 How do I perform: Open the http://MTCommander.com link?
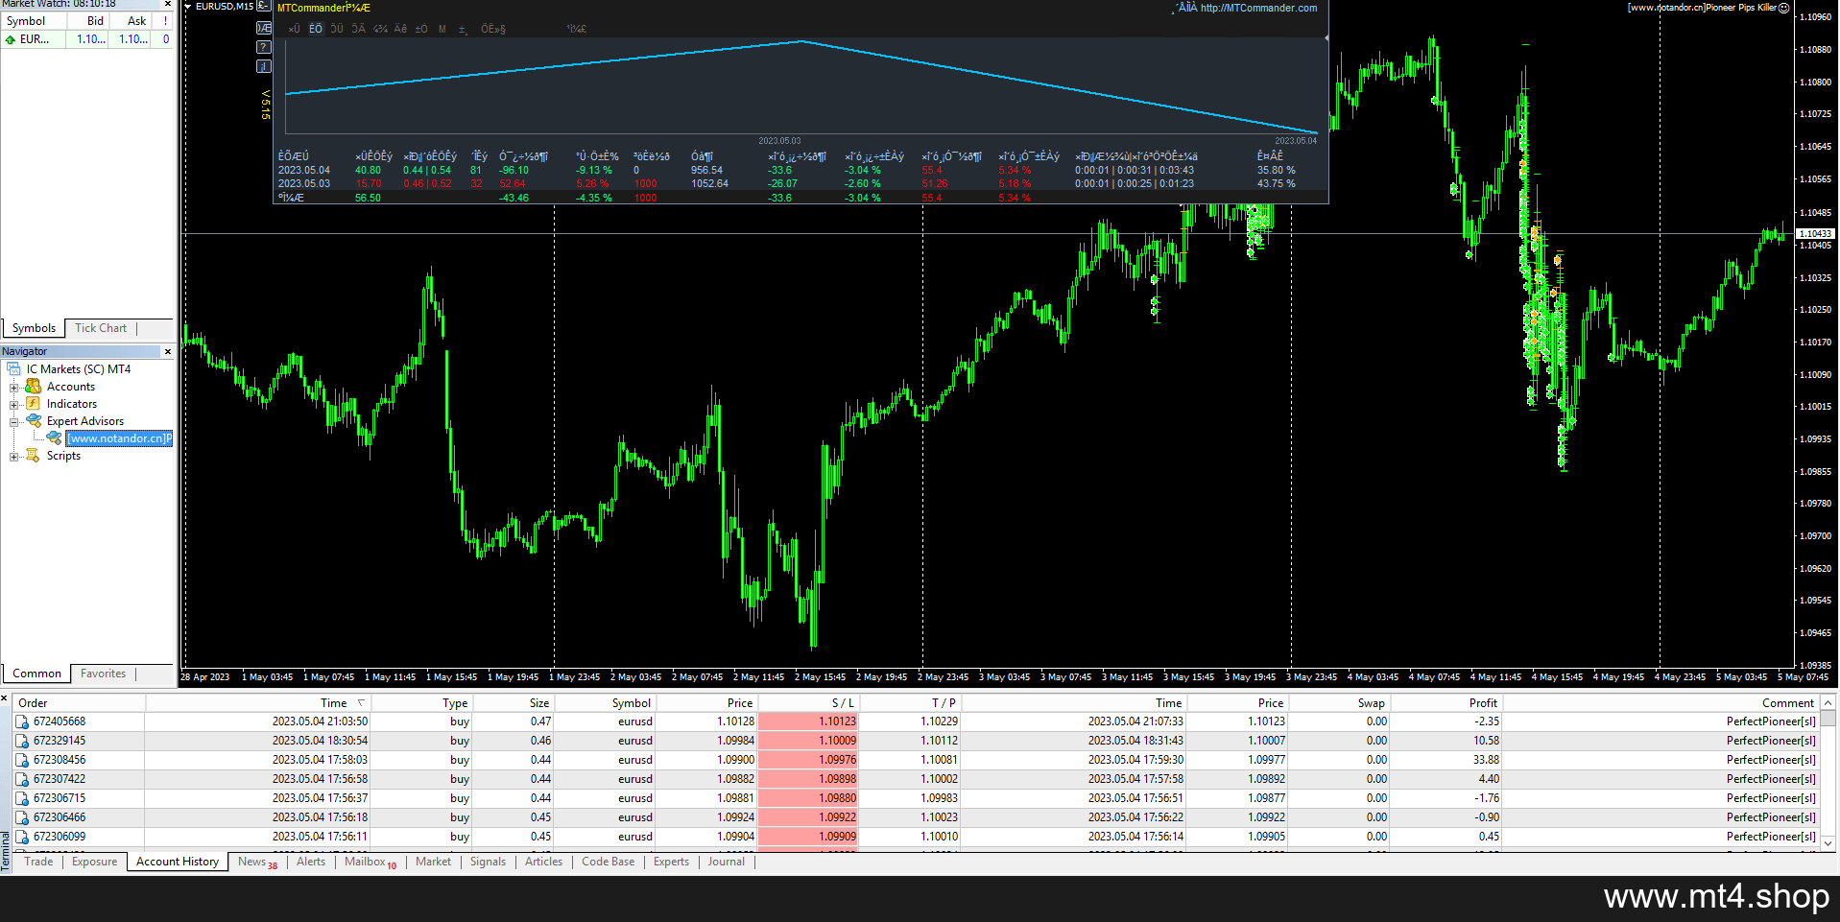pyautogui.click(x=1258, y=8)
